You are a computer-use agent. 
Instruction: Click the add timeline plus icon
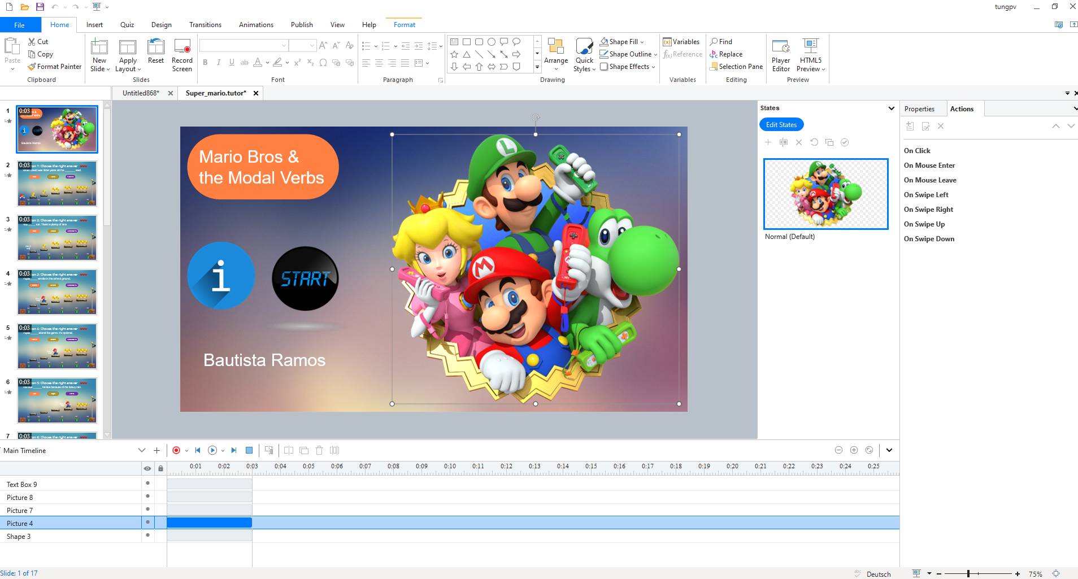click(x=157, y=450)
